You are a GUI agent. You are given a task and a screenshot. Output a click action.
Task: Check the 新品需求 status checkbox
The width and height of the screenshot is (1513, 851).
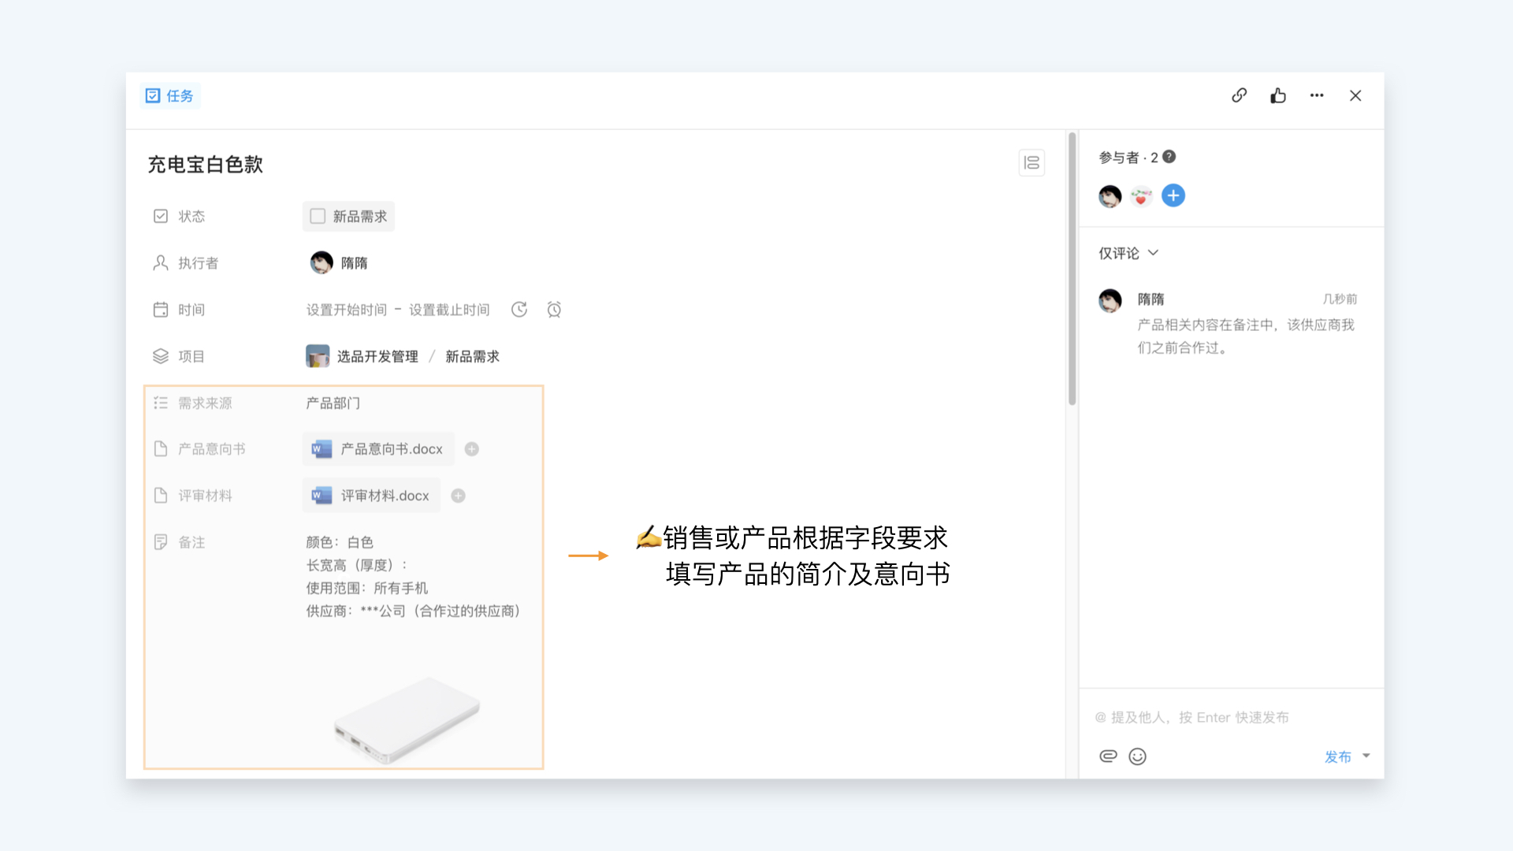[318, 216]
